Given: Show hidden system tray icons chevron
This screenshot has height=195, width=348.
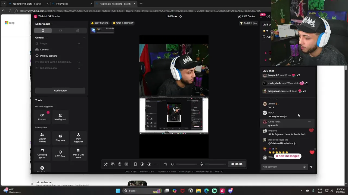Looking at the screenshot, I should pos(301,191).
